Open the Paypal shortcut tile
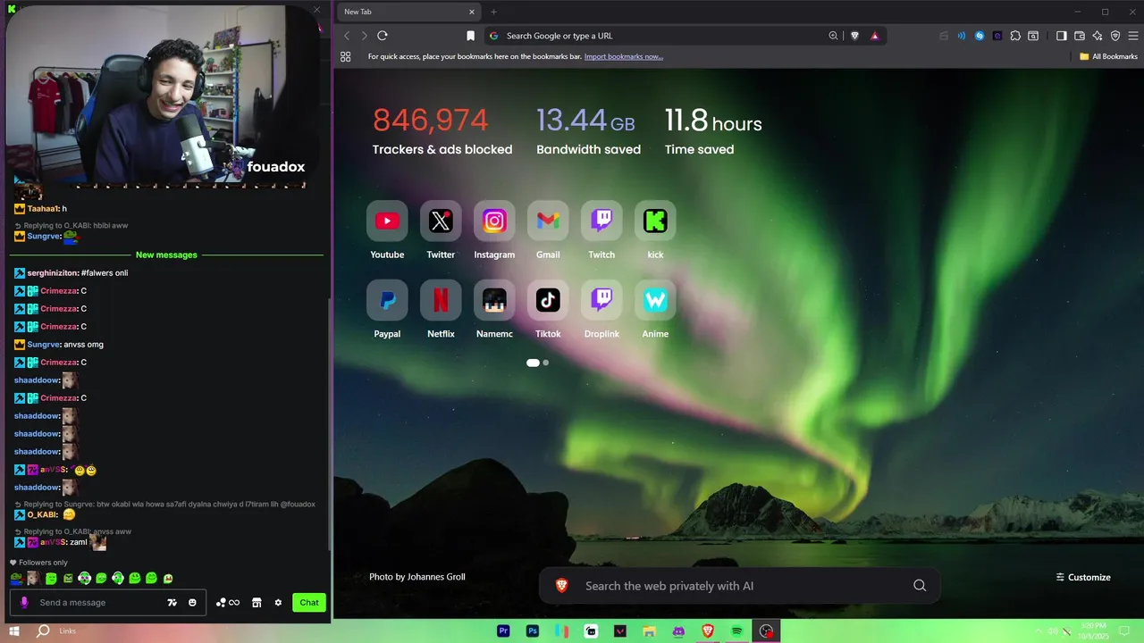Screen dimensions: 1144x643 tap(387, 300)
